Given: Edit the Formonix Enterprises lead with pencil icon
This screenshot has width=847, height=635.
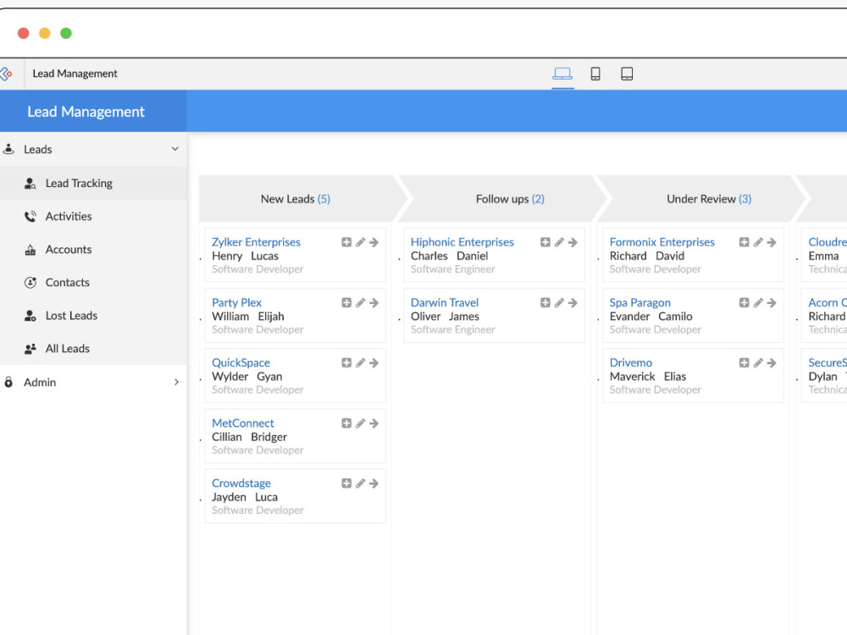Looking at the screenshot, I should 758,242.
